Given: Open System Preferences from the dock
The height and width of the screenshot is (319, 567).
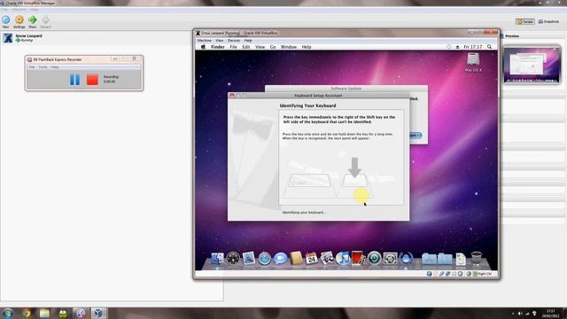Looking at the screenshot, I should [390, 259].
